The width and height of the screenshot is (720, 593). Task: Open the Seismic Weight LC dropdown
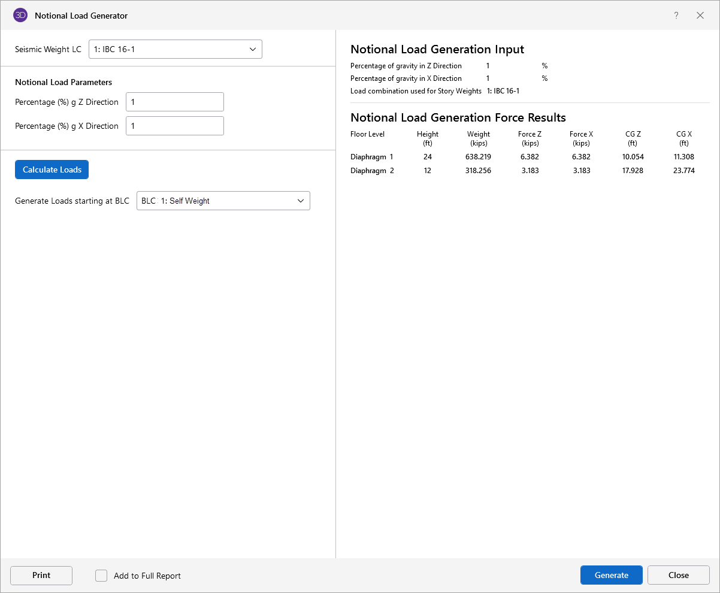175,49
